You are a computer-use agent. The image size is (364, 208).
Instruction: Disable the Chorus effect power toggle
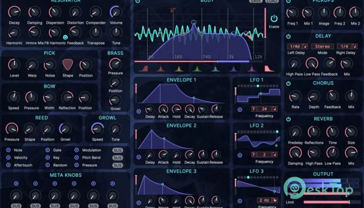tap(289, 82)
